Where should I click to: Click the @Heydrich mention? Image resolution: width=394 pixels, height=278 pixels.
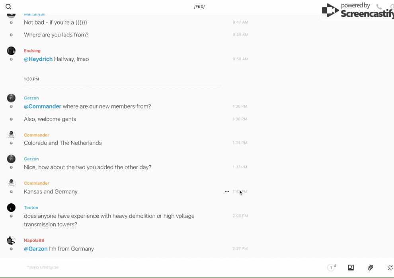38,59
